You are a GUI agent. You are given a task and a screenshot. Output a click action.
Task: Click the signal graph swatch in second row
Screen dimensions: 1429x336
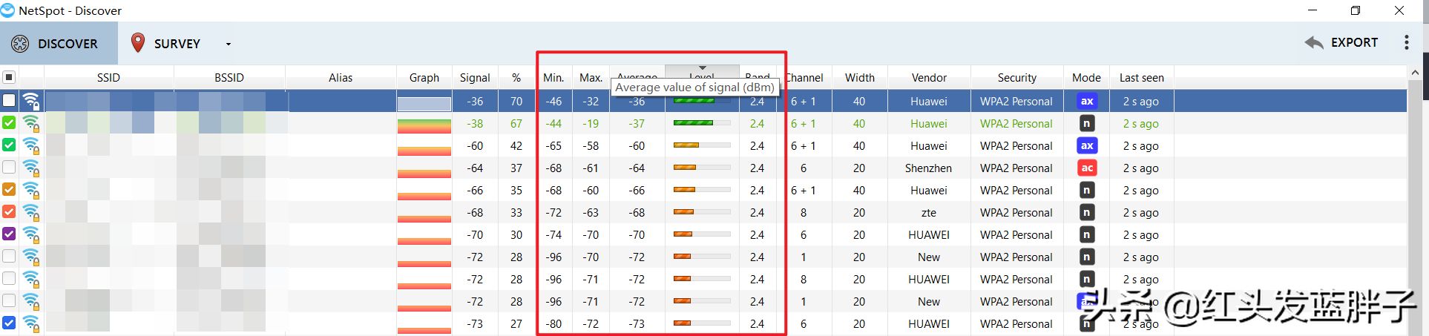click(424, 125)
